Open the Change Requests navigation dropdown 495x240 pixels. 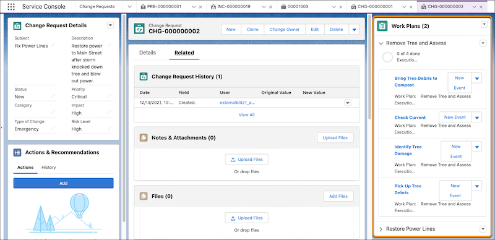coord(129,7)
